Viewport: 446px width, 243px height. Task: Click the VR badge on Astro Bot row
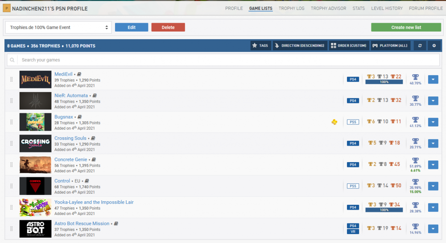(x=353, y=231)
